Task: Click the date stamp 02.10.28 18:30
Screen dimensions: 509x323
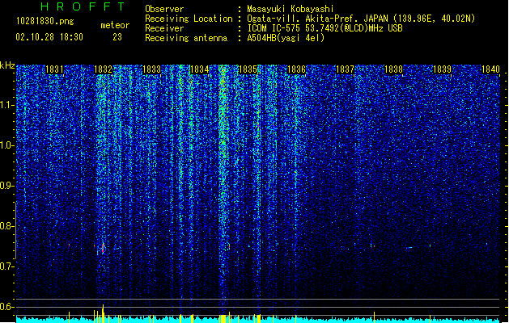Action: click(x=49, y=37)
